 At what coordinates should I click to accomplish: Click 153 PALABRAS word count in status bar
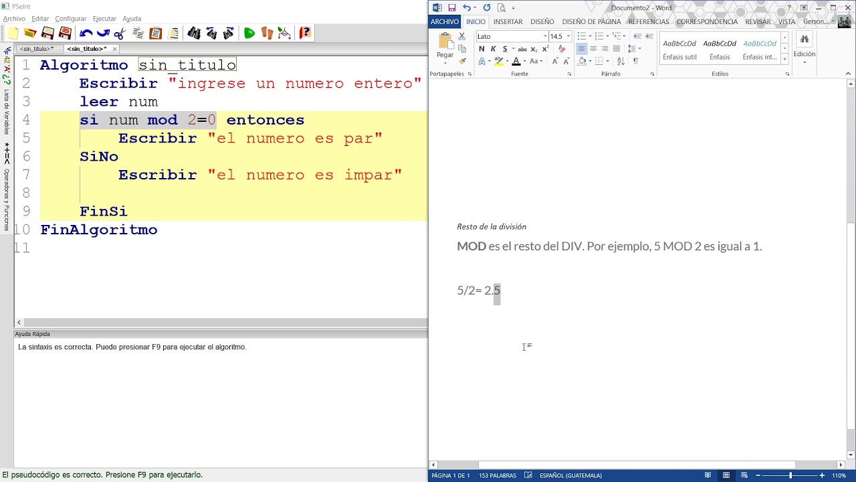point(497,475)
